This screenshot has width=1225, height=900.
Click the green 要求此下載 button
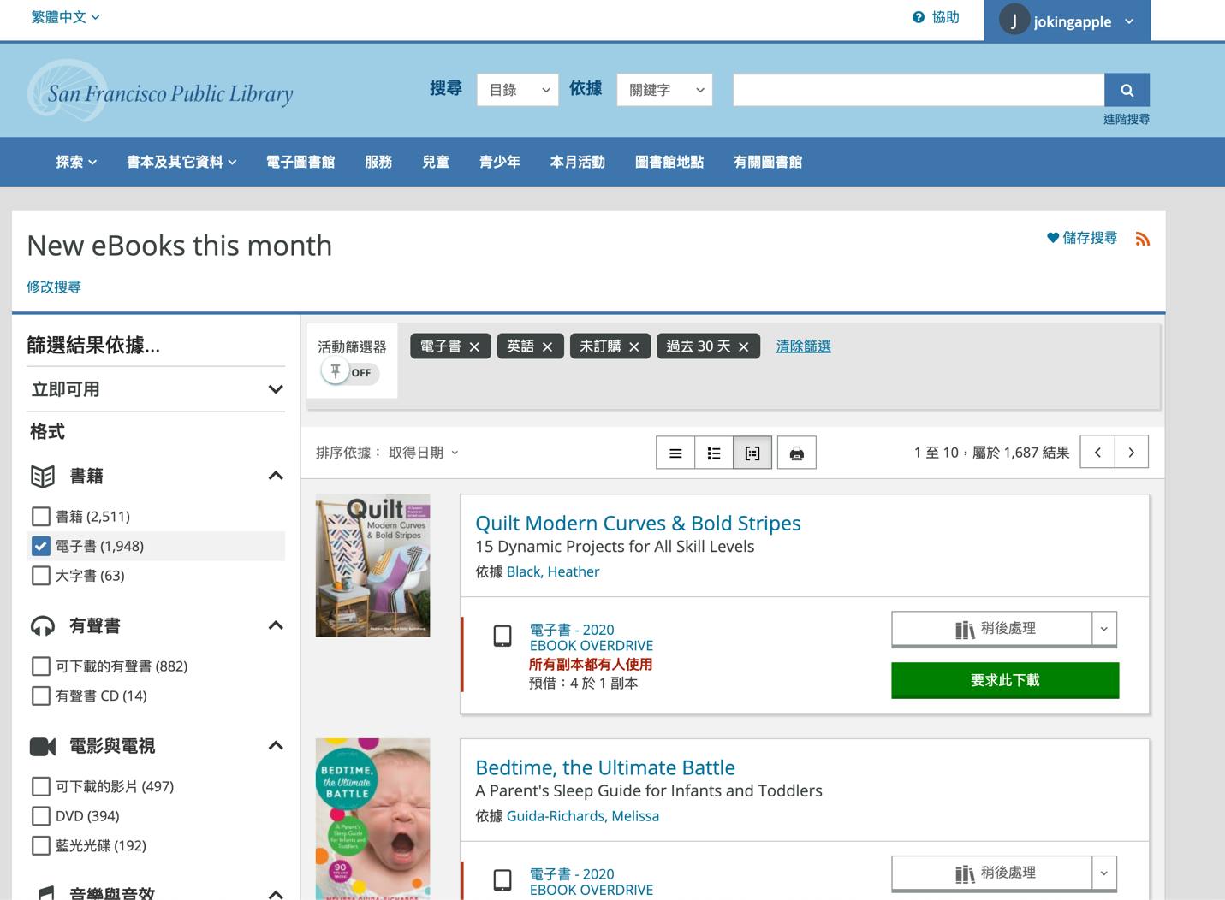pyautogui.click(x=1005, y=681)
